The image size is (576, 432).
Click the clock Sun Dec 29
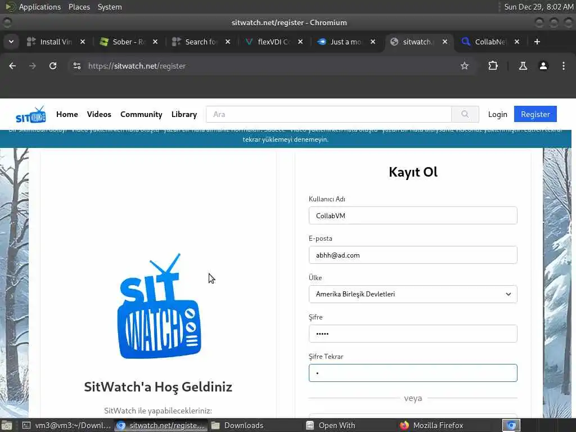tap(538, 7)
